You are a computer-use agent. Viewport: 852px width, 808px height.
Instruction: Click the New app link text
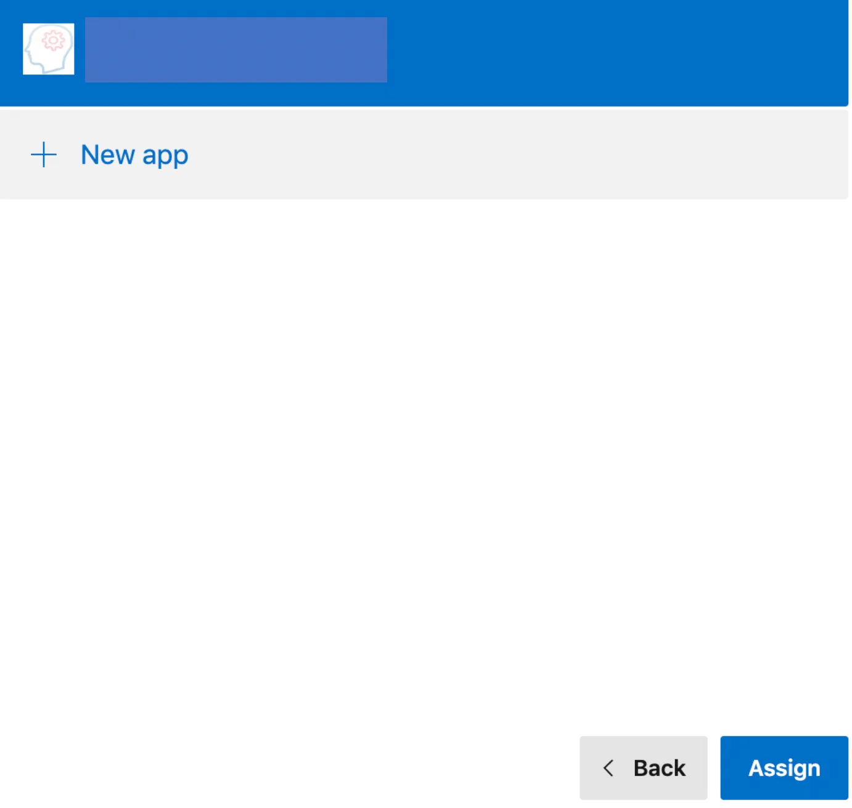(x=134, y=155)
